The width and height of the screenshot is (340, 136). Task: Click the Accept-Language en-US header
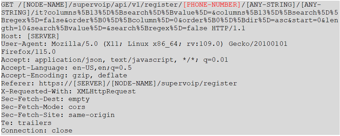coord(66,68)
